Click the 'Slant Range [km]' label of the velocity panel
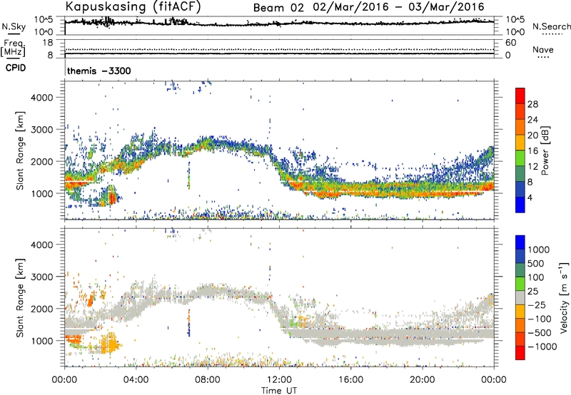Image resolution: width=571 pixels, height=395 pixels. pos(20,297)
